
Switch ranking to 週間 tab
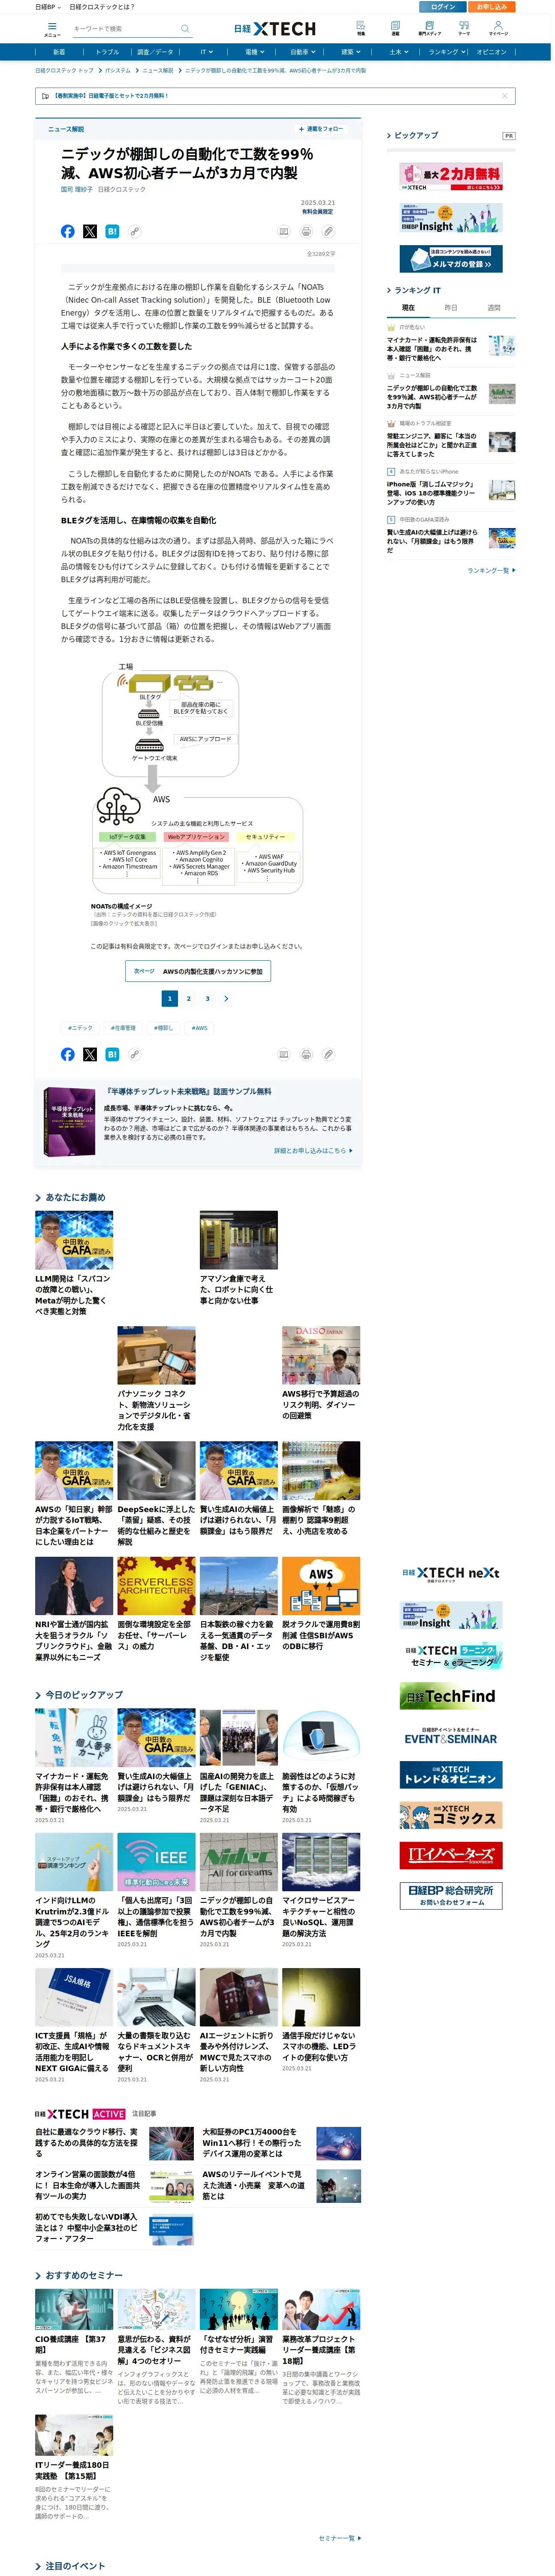tap(493, 308)
